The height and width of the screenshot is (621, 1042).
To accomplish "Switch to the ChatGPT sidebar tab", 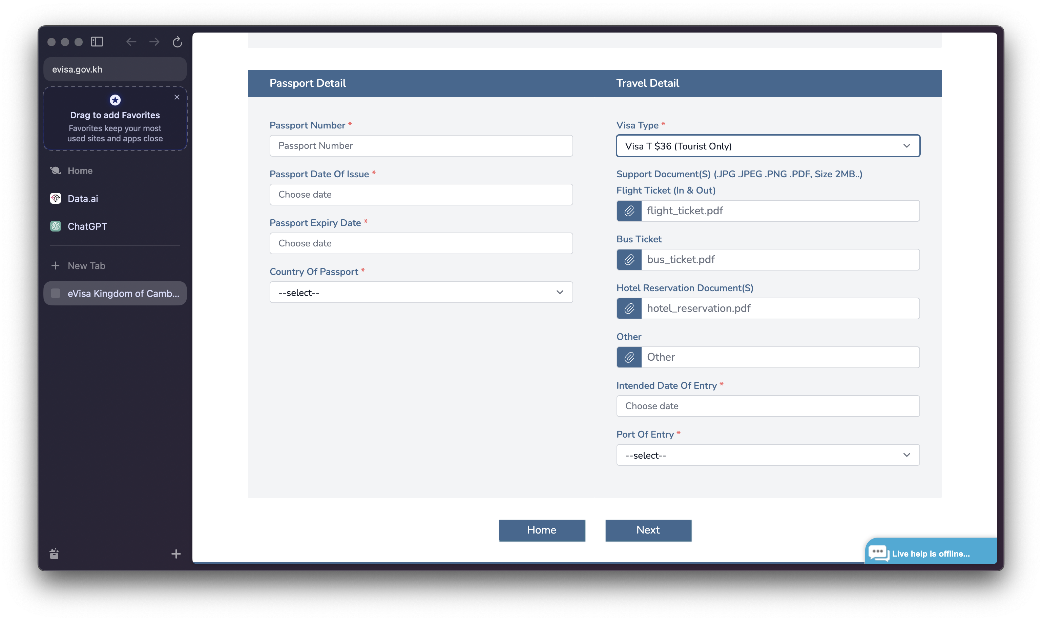I will click(87, 226).
